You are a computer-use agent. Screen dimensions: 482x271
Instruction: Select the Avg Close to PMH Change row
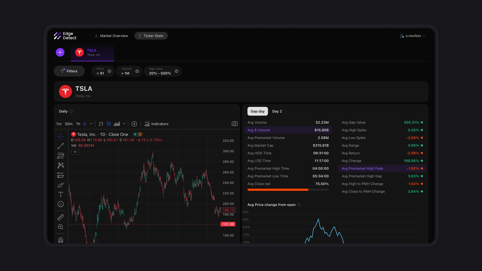click(x=382, y=191)
